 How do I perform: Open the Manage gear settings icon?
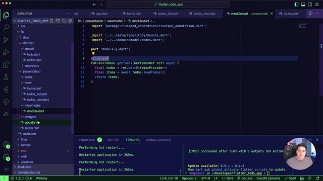pos(6,157)
